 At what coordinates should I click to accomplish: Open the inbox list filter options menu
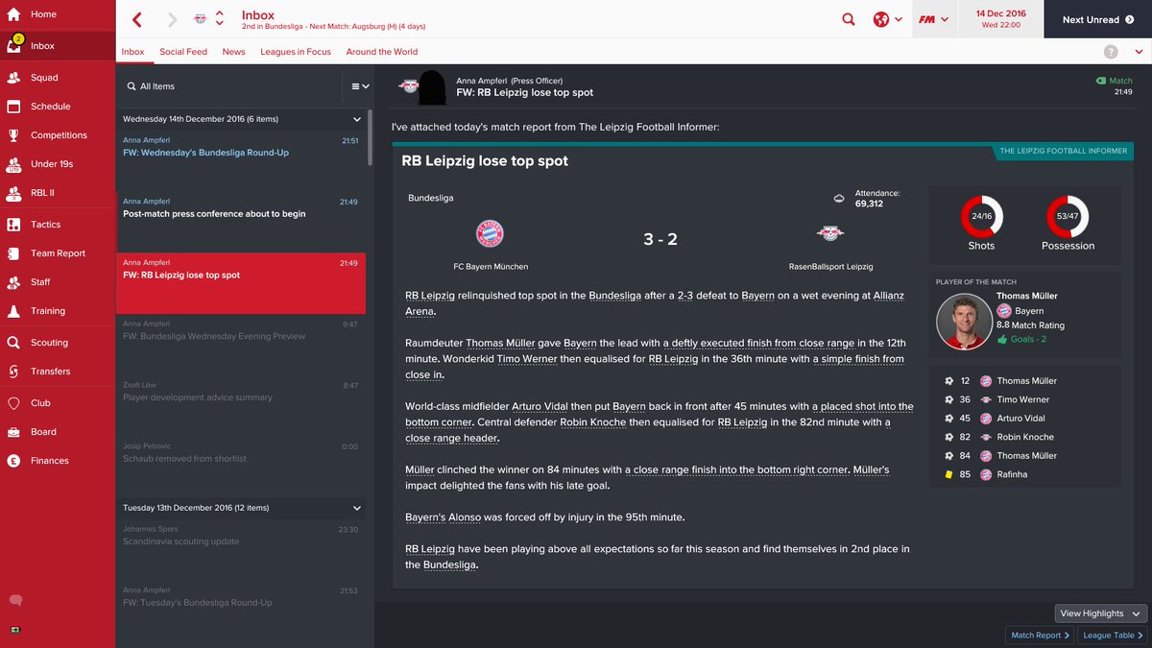coord(360,86)
